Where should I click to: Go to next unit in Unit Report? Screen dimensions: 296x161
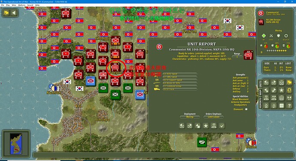click(190, 126)
